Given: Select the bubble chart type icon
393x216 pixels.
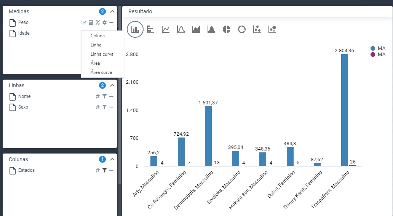Looking at the screenshot, I should [272, 29].
